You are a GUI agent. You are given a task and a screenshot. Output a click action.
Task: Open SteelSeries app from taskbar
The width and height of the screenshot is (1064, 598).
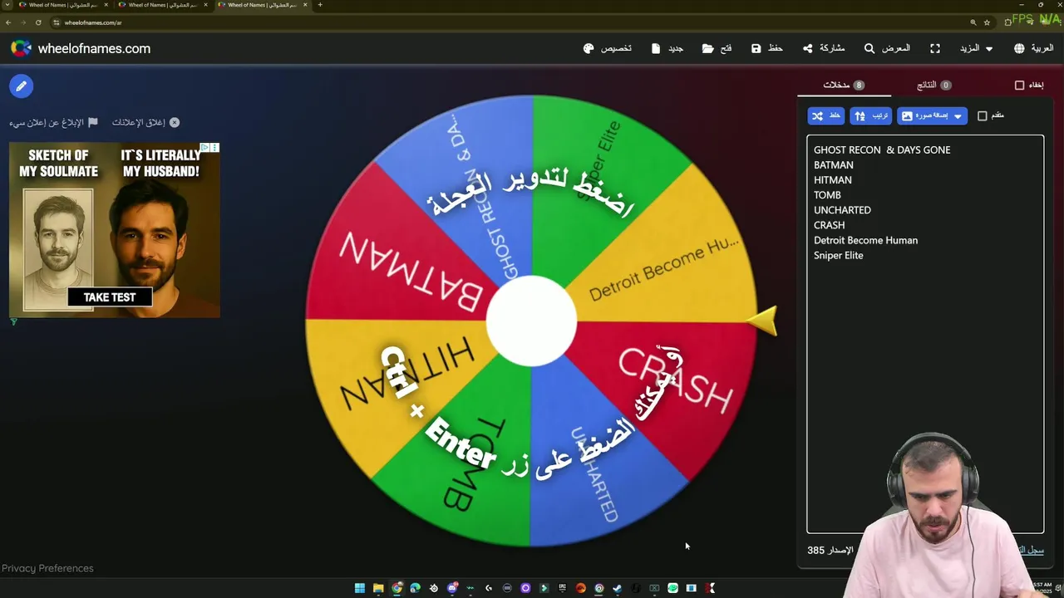[434, 588]
